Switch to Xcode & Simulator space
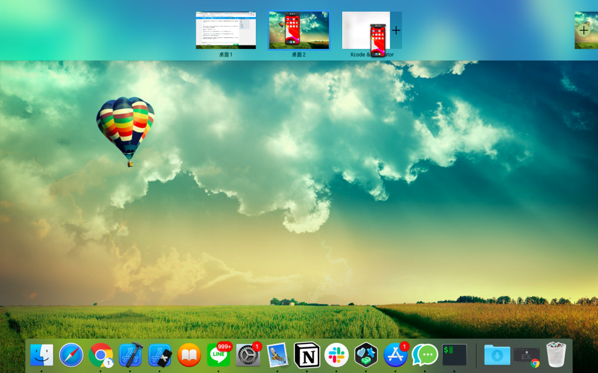Viewport: 598px width, 373px height. click(x=366, y=30)
